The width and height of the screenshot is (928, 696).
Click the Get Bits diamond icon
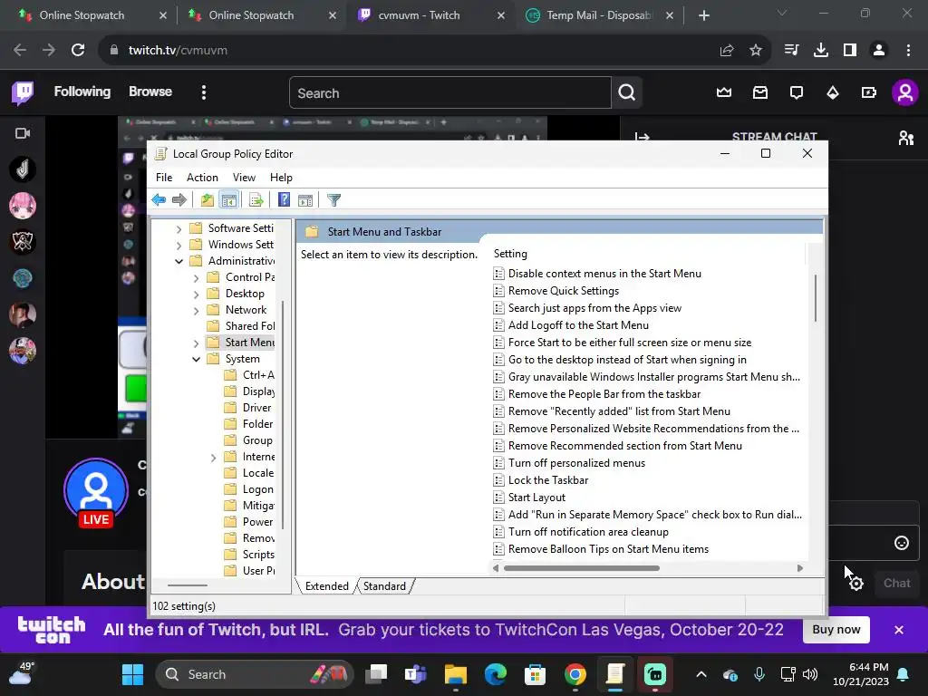pyautogui.click(x=833, y=92)
